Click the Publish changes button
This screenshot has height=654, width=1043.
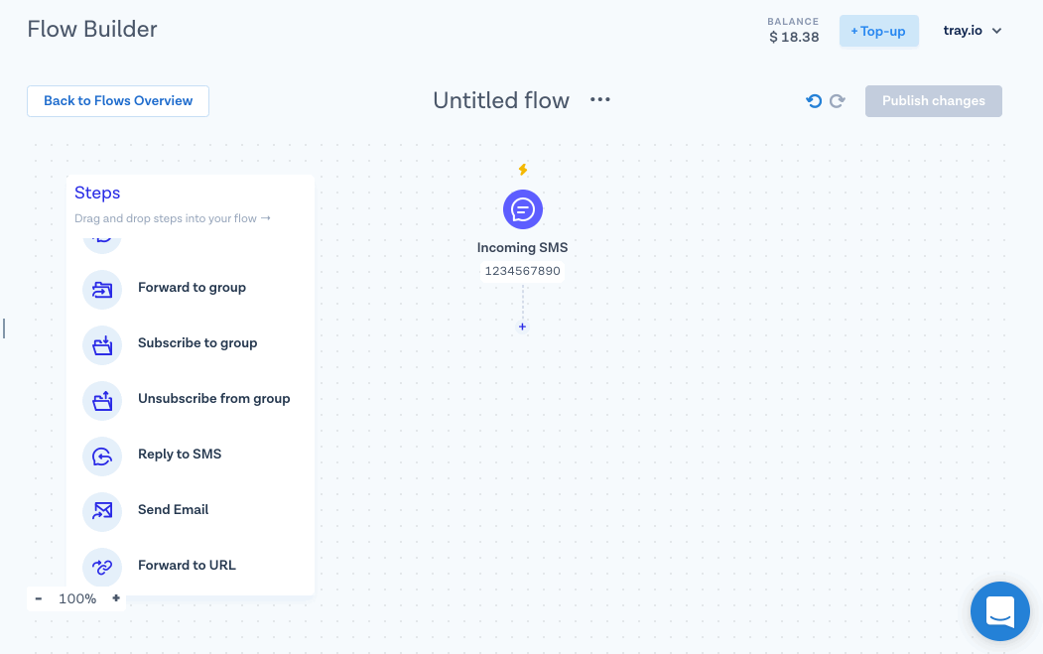tap(933, 101)
